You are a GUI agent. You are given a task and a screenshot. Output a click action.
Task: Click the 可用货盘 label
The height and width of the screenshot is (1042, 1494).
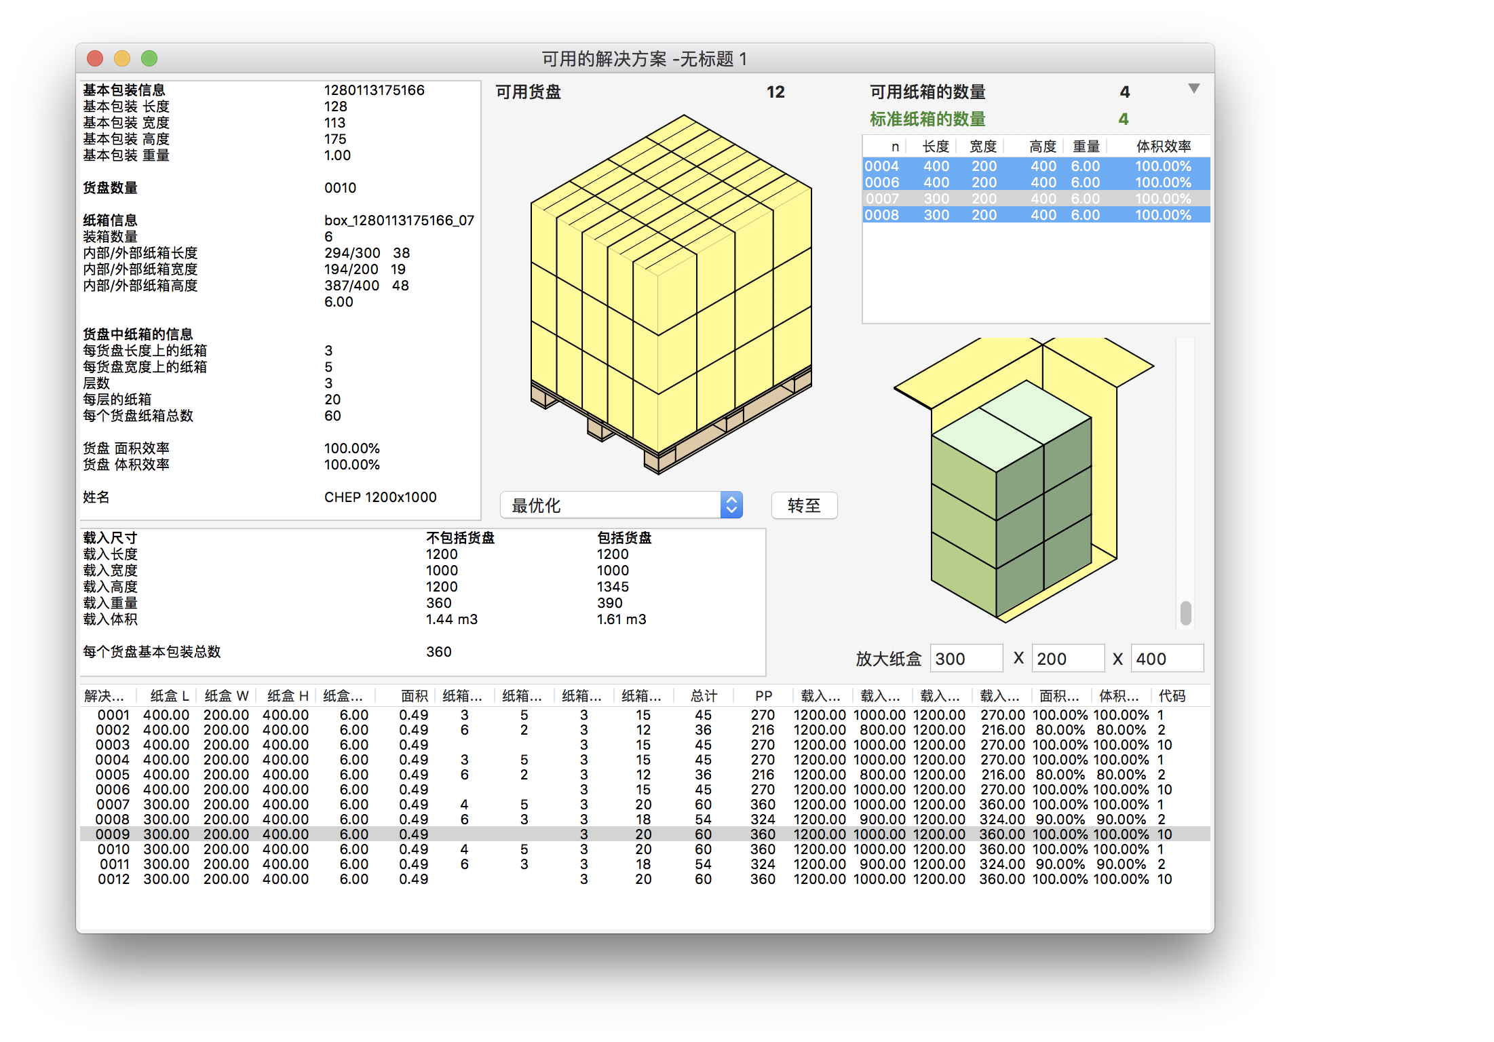pyautogui.click(x=529, y=92)
